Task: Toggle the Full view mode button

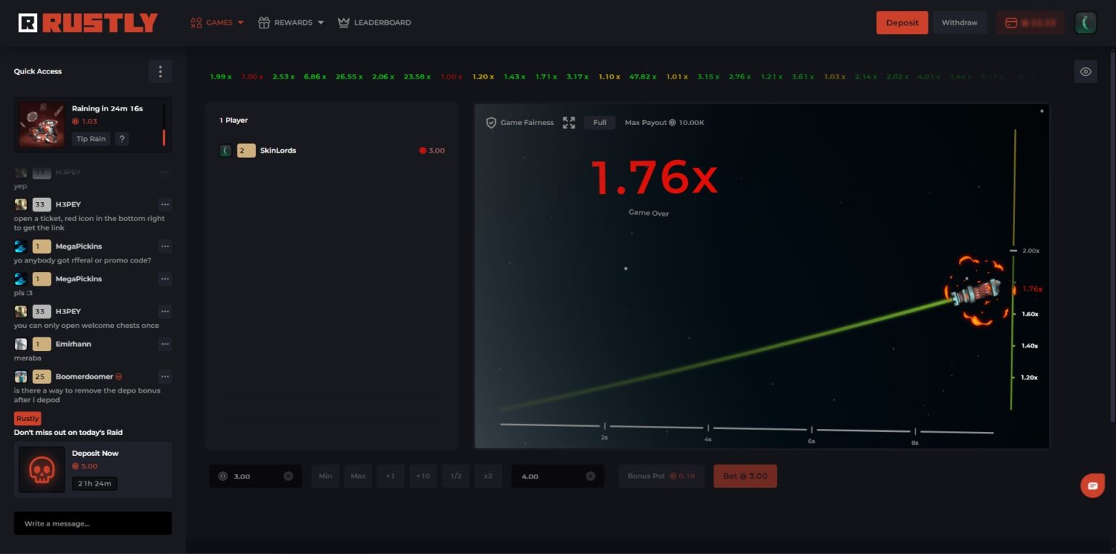Action: 599,123
